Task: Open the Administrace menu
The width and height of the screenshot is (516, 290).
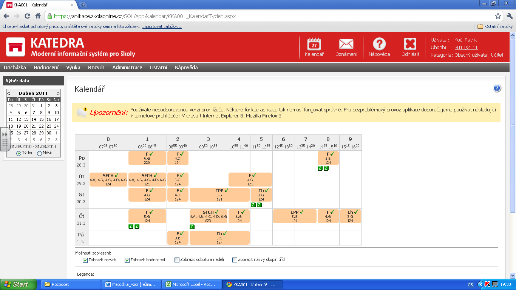Action: tap(127, 67)
